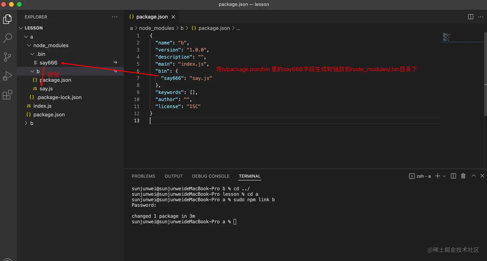The image size is (487, 261).
Task: Collapse the node_modules folder
Action: (71, 45)
